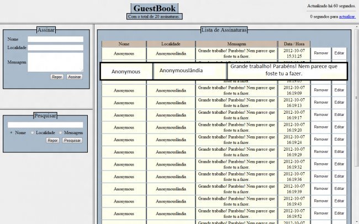Click Repor button in the Assinar form

tap(57, 77)
